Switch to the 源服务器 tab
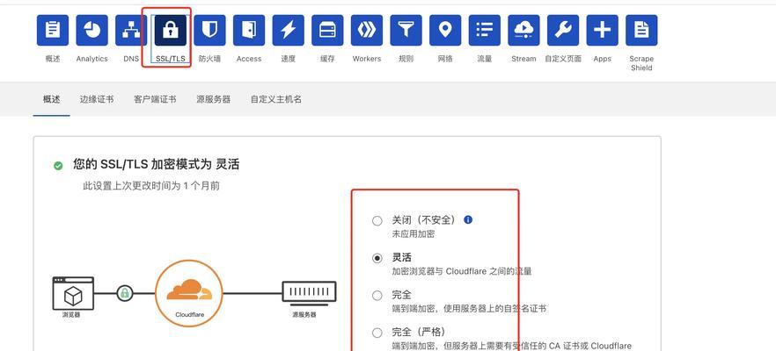776x351 pixels. click(213, 99)
